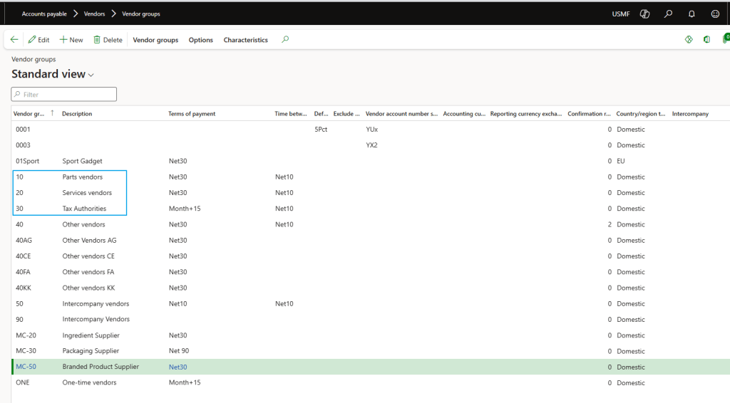730x403 pixels.
Task: Click the search magnifier in the top bar
Action: point(668,14)
